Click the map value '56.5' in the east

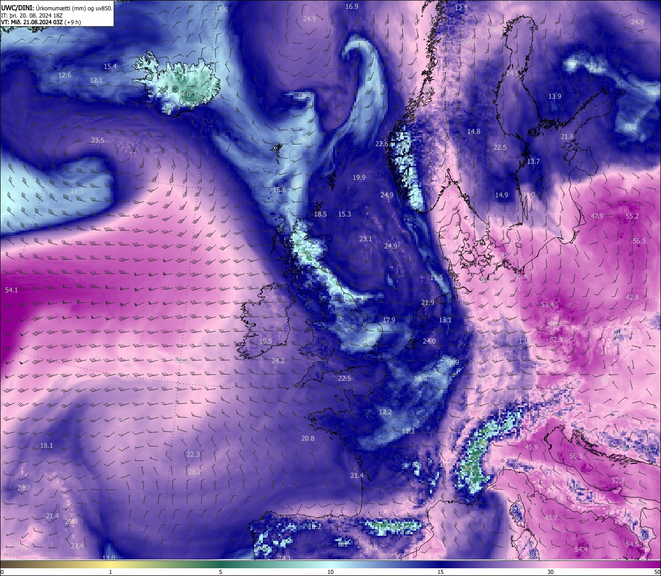[639, 241]
